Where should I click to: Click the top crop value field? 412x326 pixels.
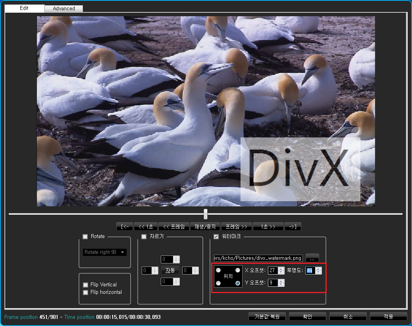167,259
